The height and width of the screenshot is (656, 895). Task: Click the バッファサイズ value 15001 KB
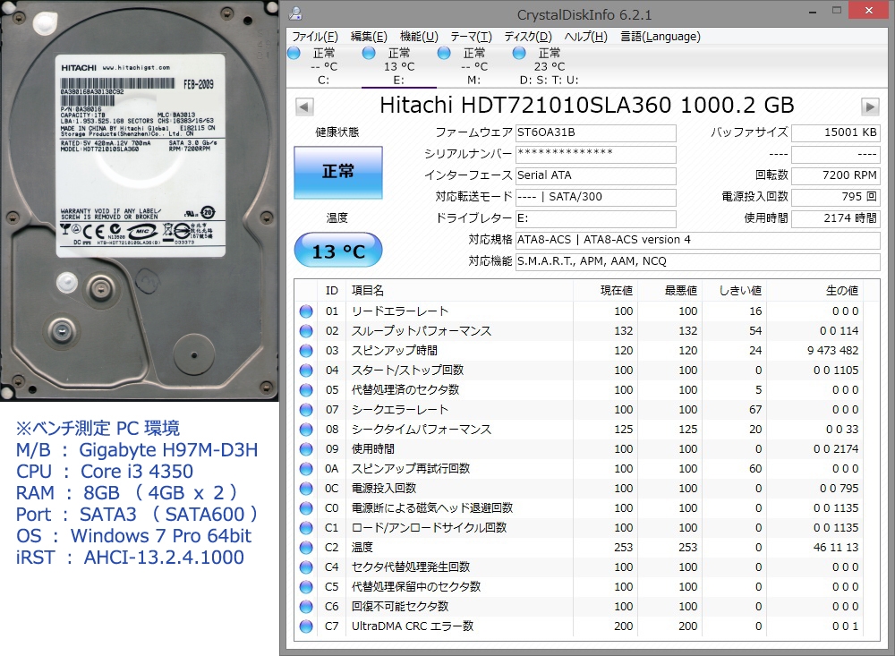[836, 132]
